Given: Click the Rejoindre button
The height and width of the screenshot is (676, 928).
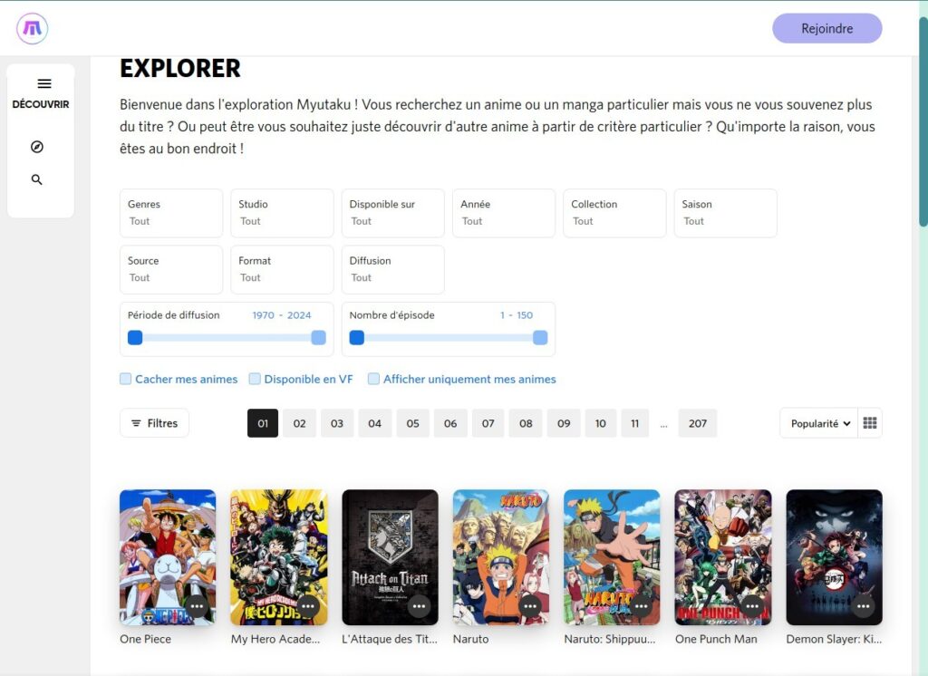Looking at the screenshot, I should [x=826, y=28].
